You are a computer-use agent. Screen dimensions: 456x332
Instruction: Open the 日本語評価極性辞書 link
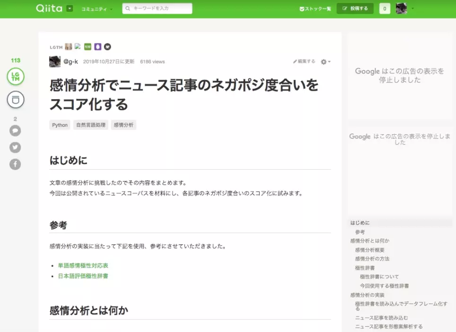[x=83, y=276]
